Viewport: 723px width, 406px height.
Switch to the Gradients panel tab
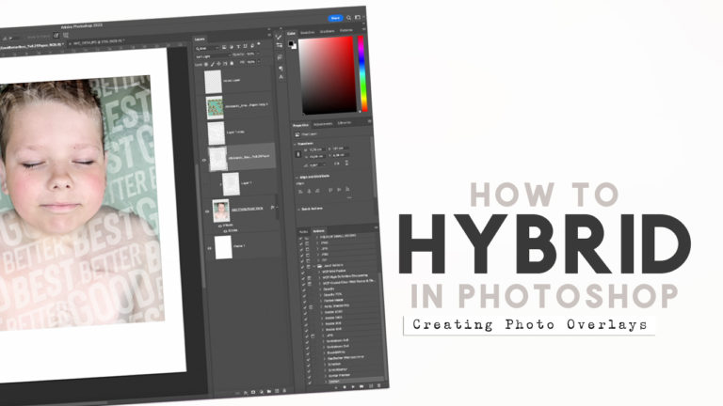click(327, 31)
